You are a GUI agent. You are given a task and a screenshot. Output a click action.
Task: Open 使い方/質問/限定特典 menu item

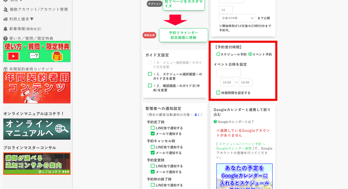click(x=31, y=38)
